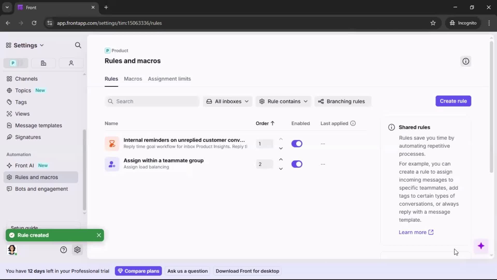Disable the Internal reminders rule toggle

(x=297, y=144)
